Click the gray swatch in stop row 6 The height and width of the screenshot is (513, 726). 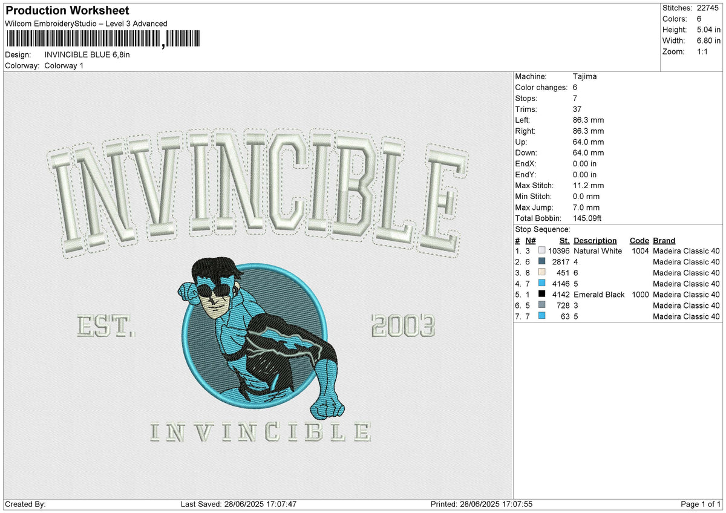541,306
